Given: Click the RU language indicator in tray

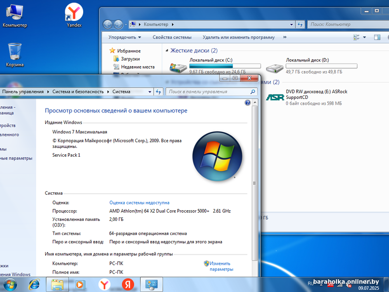Looking at the screenshot, I should (x=311, y=284).
